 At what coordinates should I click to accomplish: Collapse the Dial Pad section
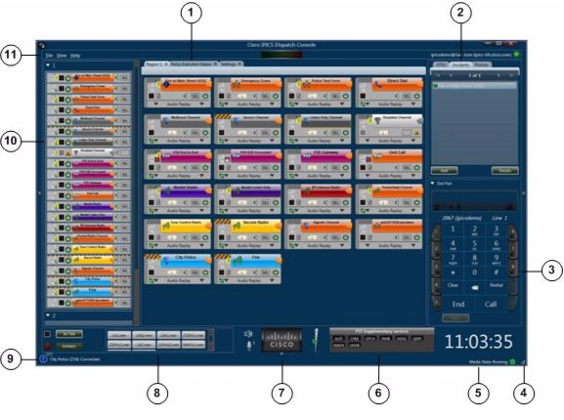pyautogui.click(x=433, y=184)
